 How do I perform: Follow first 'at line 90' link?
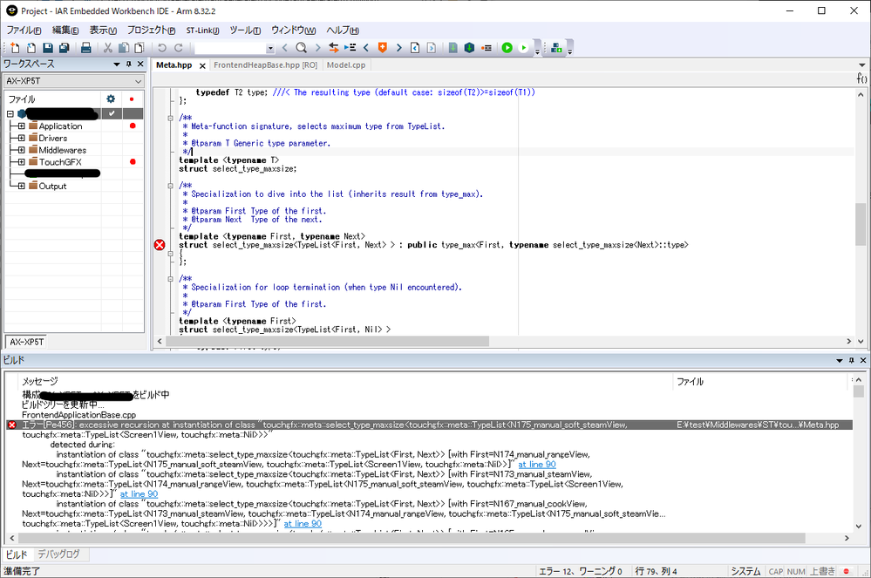pyautogui.click(x=536, y=464)
